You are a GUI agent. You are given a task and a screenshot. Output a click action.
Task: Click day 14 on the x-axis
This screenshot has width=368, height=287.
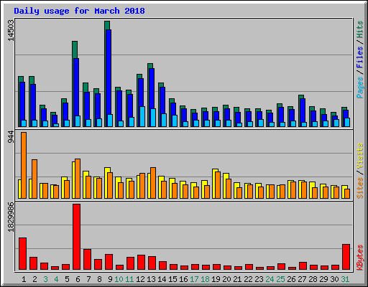(x=162, y=279)
